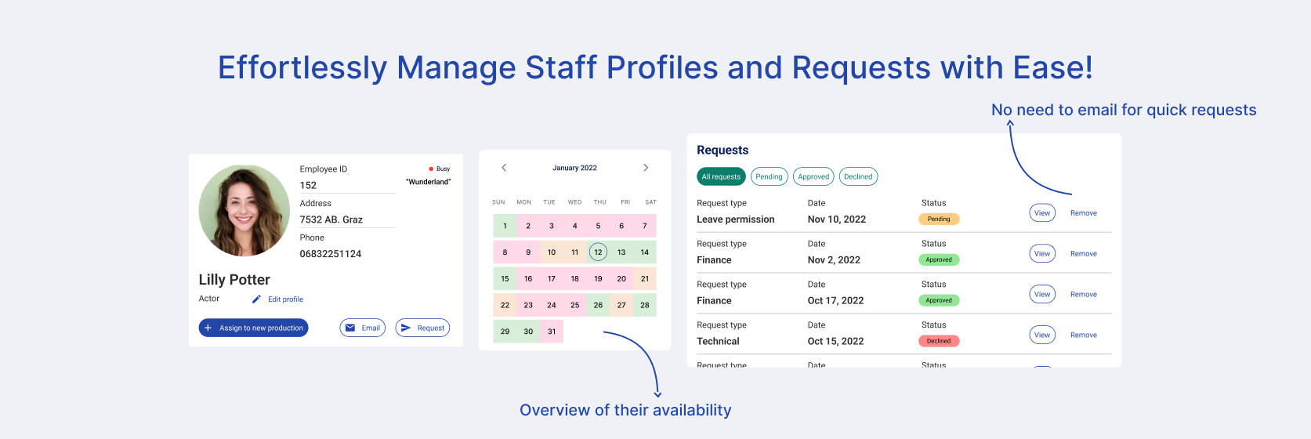Click the Pending status badge

coord(939,219)
